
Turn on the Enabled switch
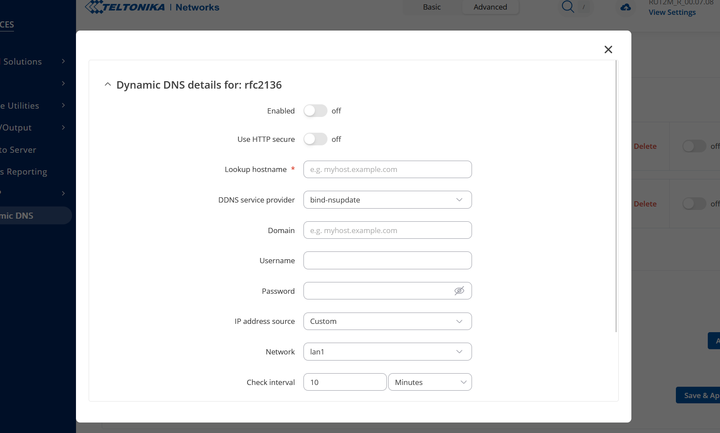coord(315,111)
